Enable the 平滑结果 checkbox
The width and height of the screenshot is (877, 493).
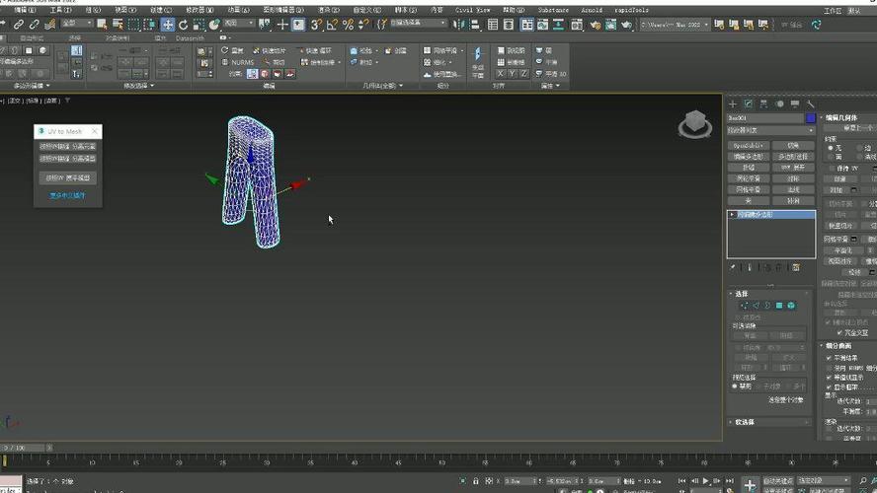click(x=829, y=358)
